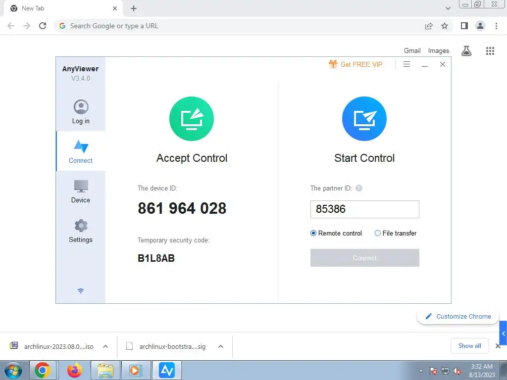Viewport: 507px width, 380px height.
Task: Click the gift icon beside Get FREE VIP
Action: pyautogui.click(x=333, y=64)
